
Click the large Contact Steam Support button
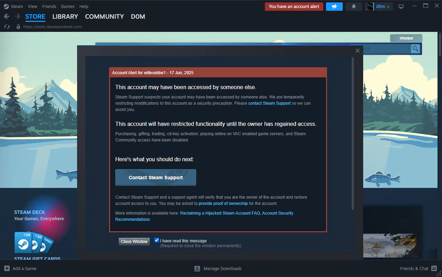(x=156, y=178)
